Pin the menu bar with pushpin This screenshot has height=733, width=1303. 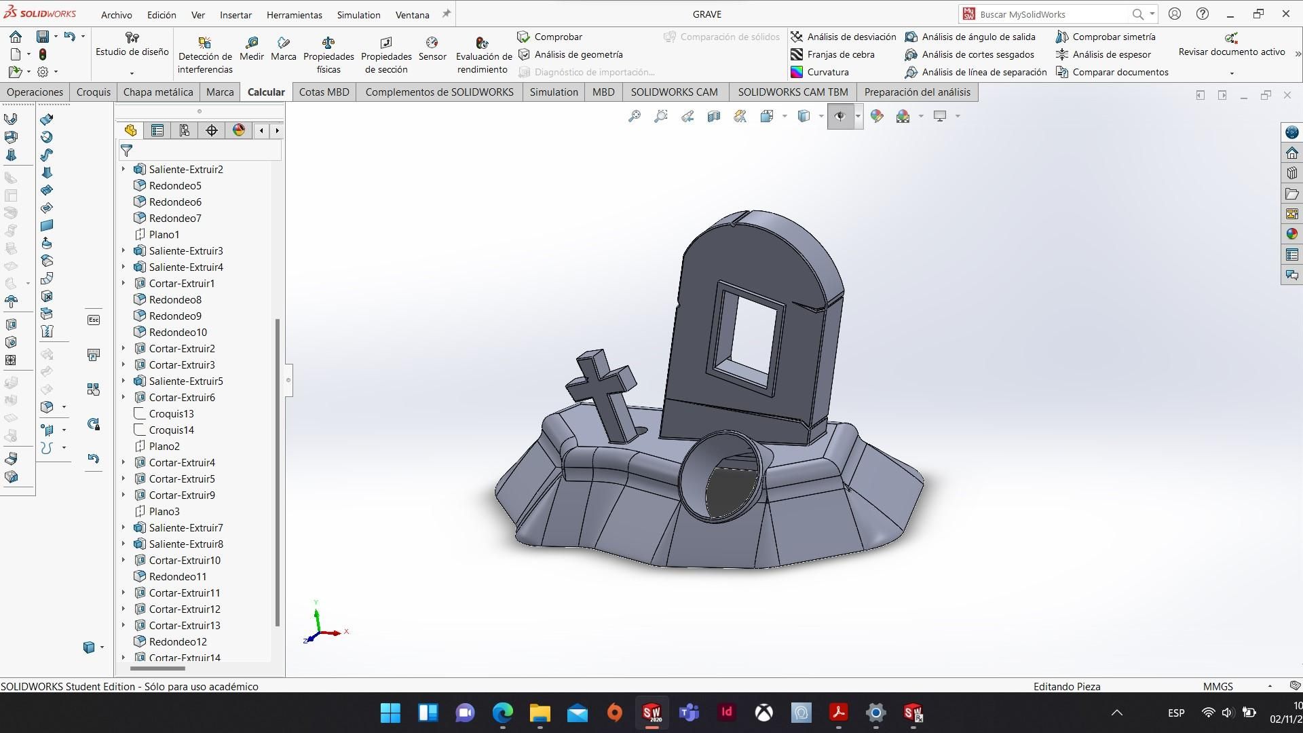[446, 14]
